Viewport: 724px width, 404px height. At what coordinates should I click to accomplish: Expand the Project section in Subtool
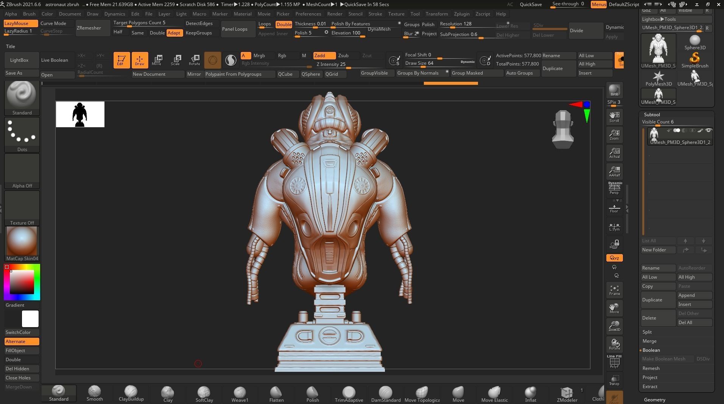point(650,377)
